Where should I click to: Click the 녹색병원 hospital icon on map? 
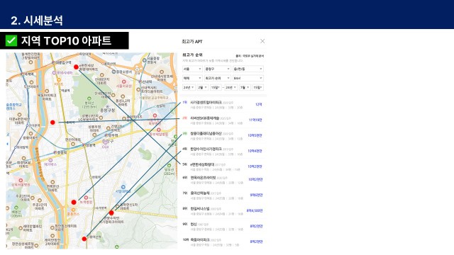86,198
